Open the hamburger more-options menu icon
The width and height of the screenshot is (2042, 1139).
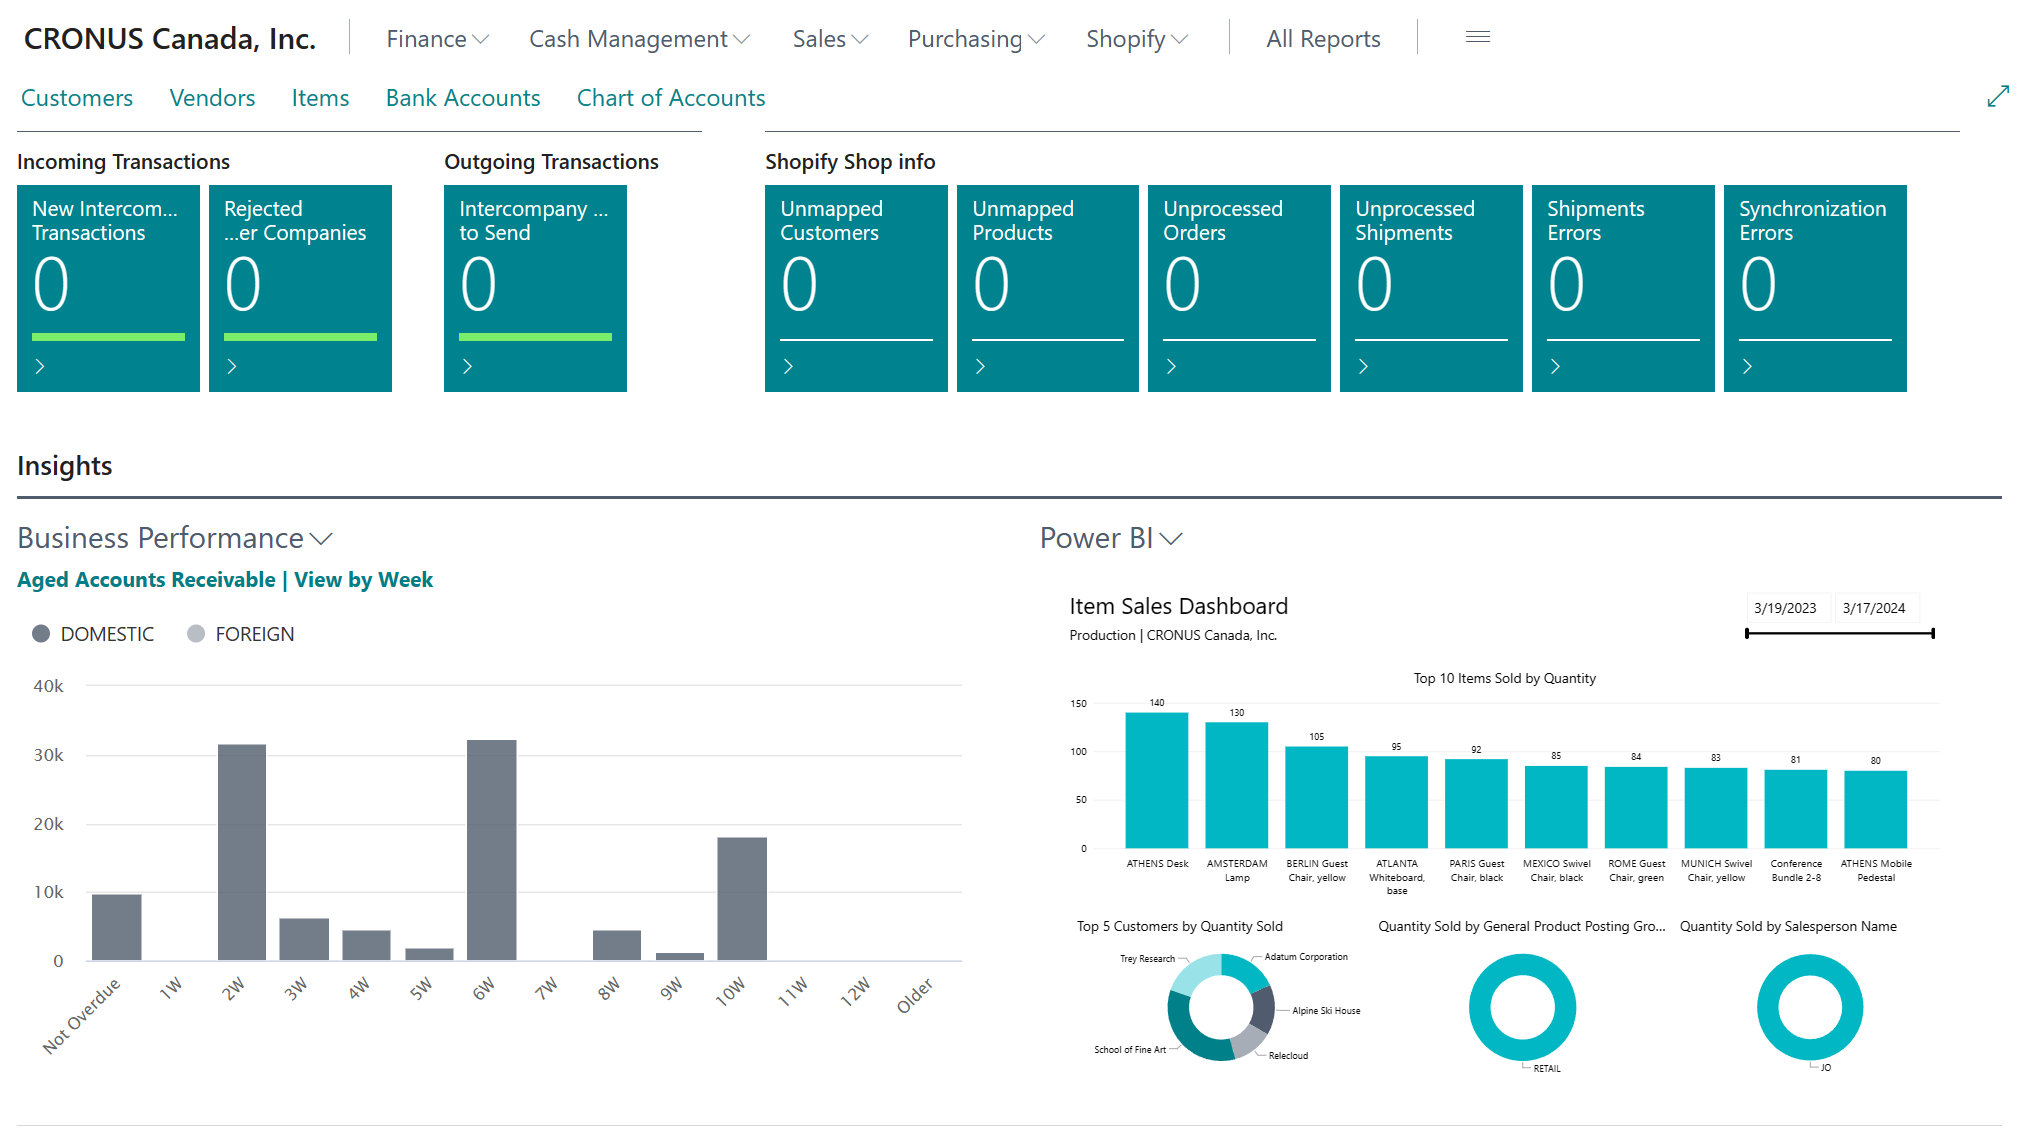click(x=1478, y=37)
